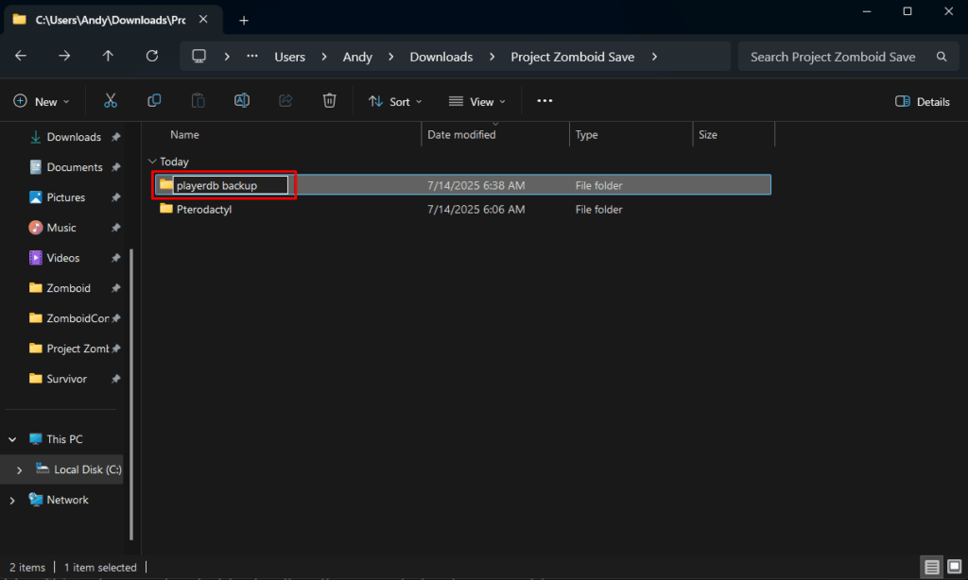Sort by the Size column header
Image resolution: width=968 pixels, height=580 pixels.
coord(707,134)
